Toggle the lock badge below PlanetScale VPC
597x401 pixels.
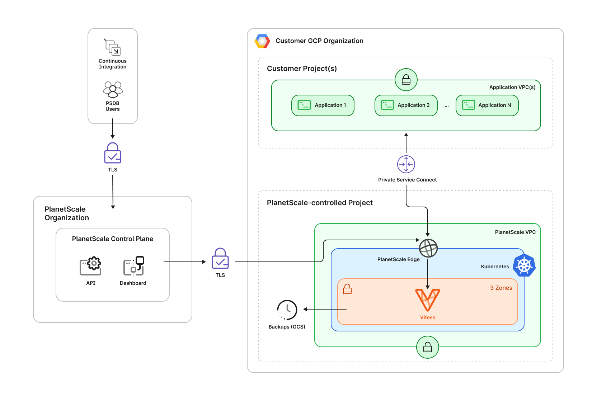[427, 347]
